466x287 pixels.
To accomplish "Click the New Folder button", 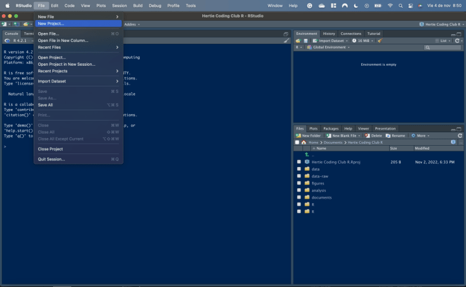I will (308, 135).
